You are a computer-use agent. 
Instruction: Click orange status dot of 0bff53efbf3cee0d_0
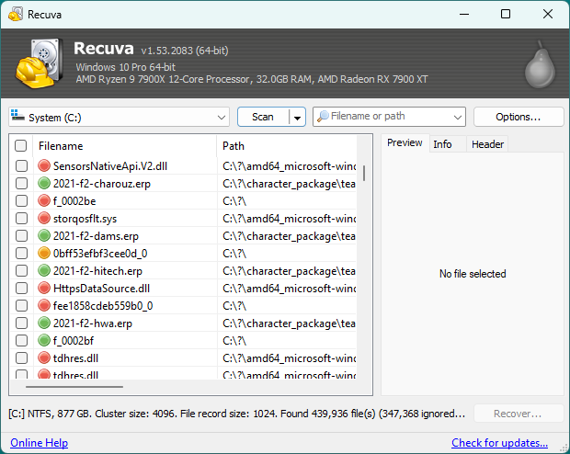pyautogui.click(x=44, y=253)
